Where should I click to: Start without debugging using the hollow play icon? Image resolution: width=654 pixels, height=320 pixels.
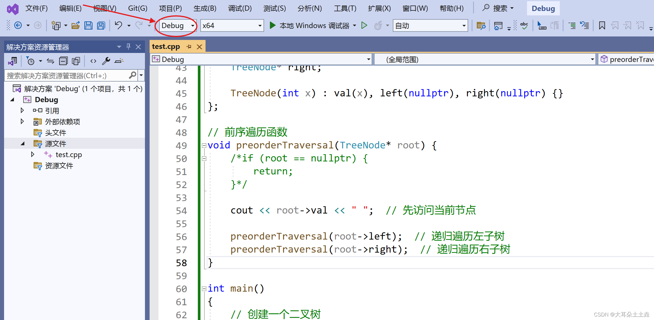[x=364, y=25]
